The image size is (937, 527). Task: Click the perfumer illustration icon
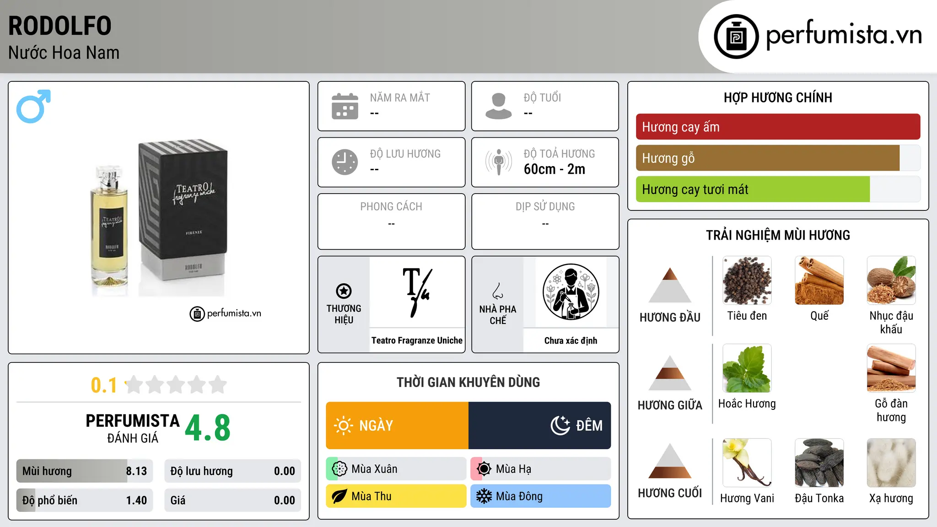point(571,292)
